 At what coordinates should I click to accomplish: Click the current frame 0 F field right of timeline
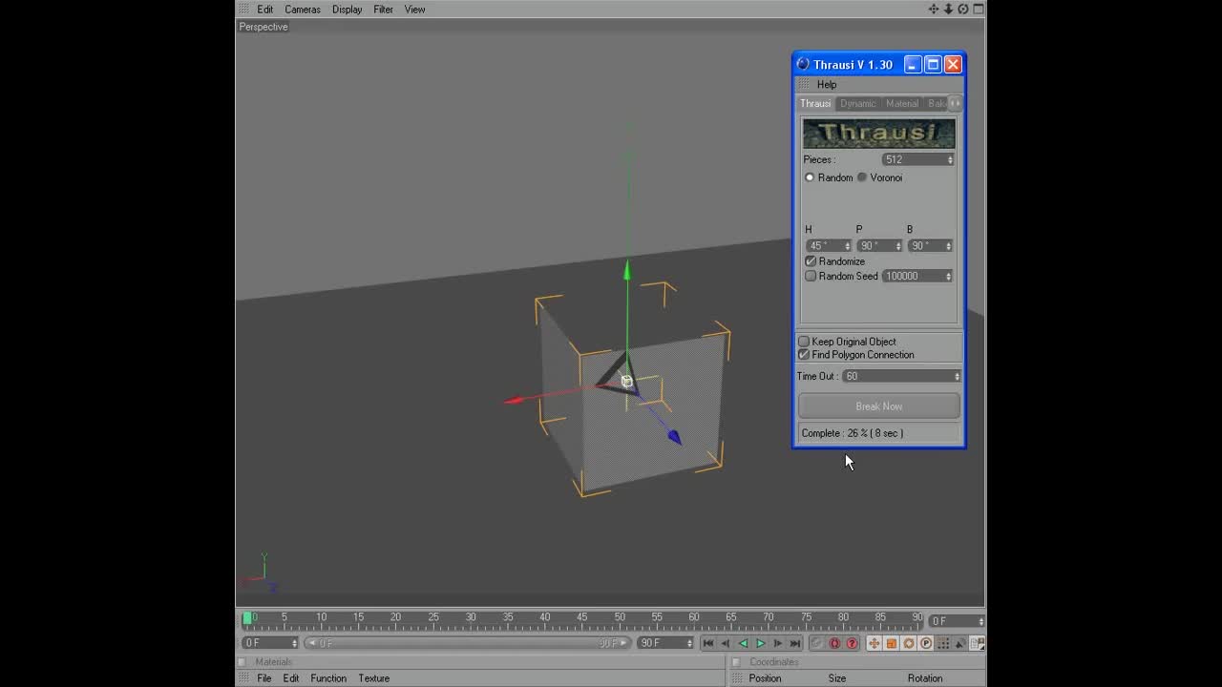point(957,621)
